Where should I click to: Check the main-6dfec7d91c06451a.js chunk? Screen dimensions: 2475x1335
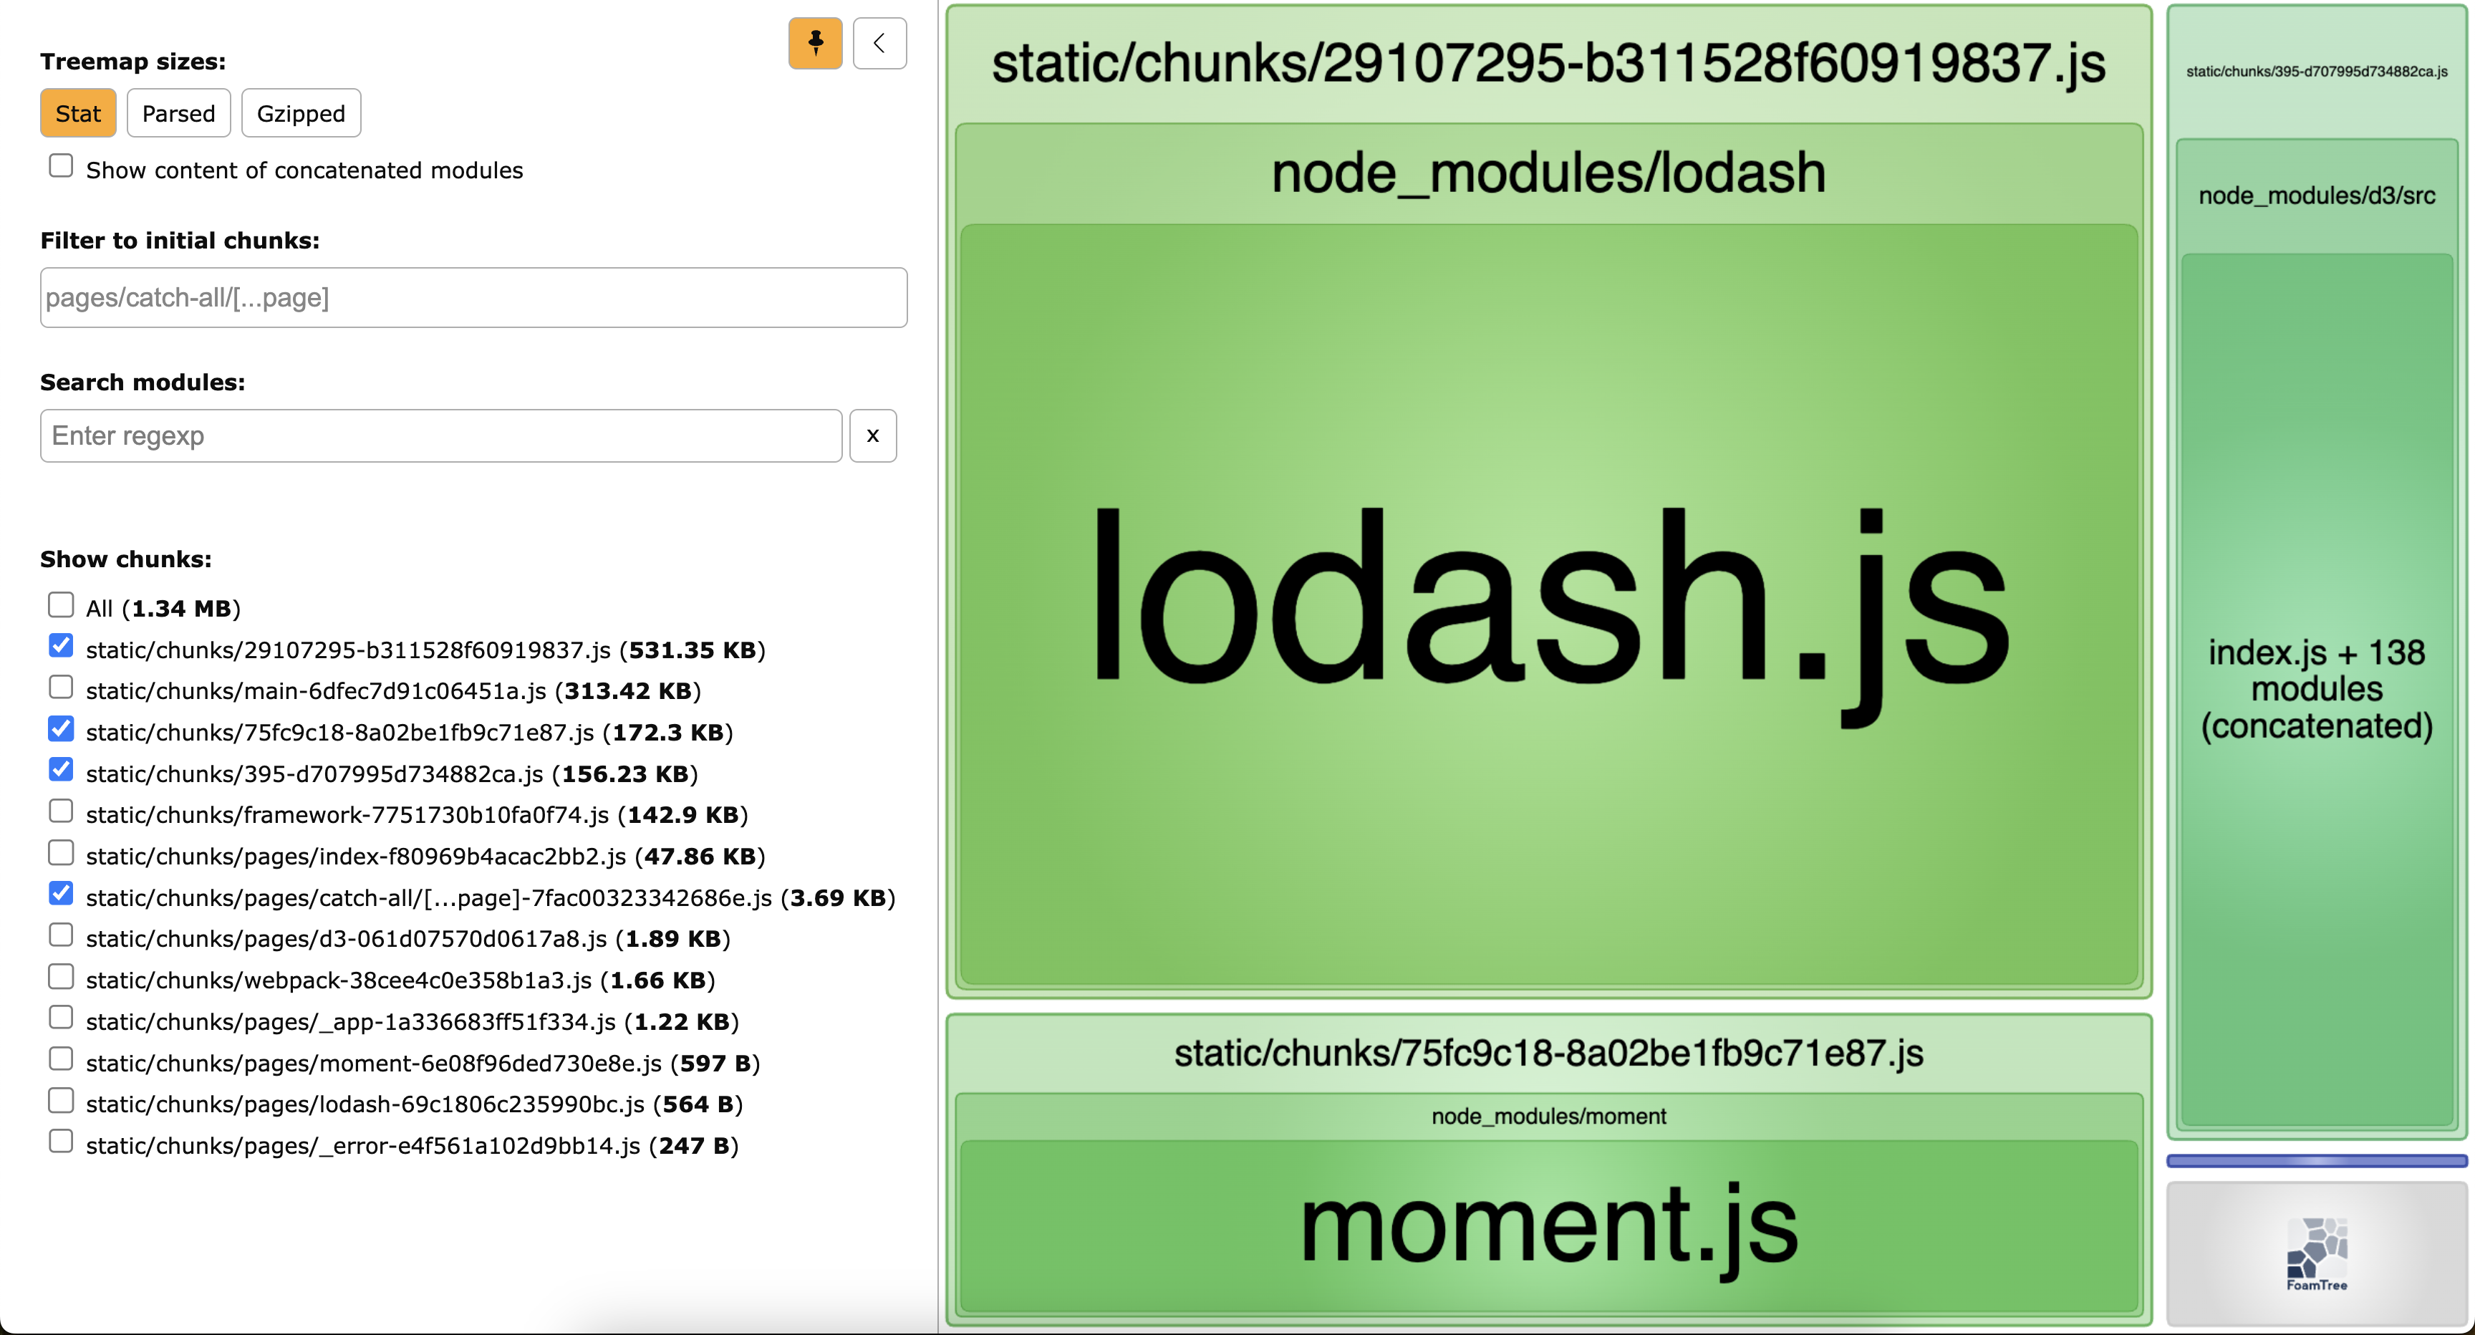click(x=61, y=688)
